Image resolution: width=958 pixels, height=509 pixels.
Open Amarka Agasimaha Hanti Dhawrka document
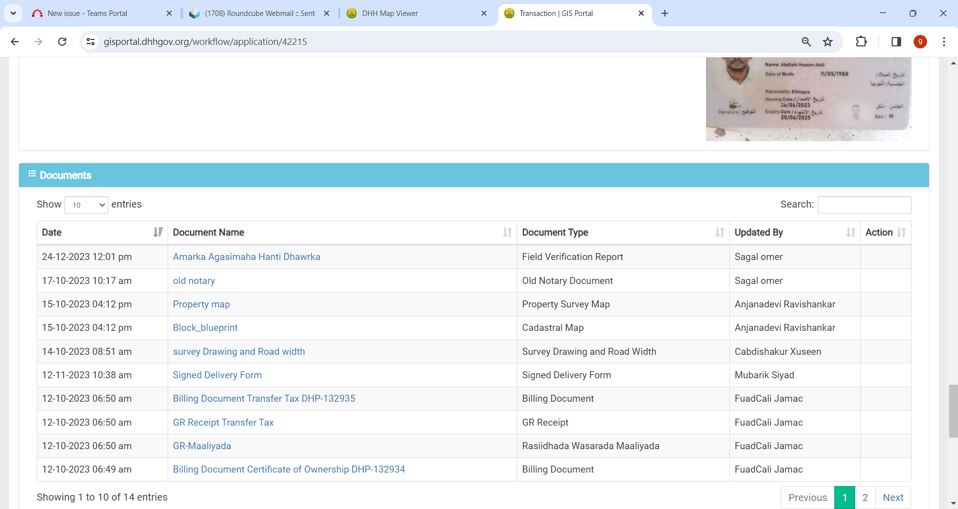(246, 257)
